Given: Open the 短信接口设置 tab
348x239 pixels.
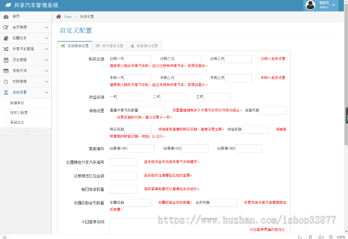Looking at the screenshot, I should coord(145,45).
